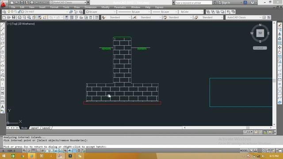Open the File menu

coord(13,7)
